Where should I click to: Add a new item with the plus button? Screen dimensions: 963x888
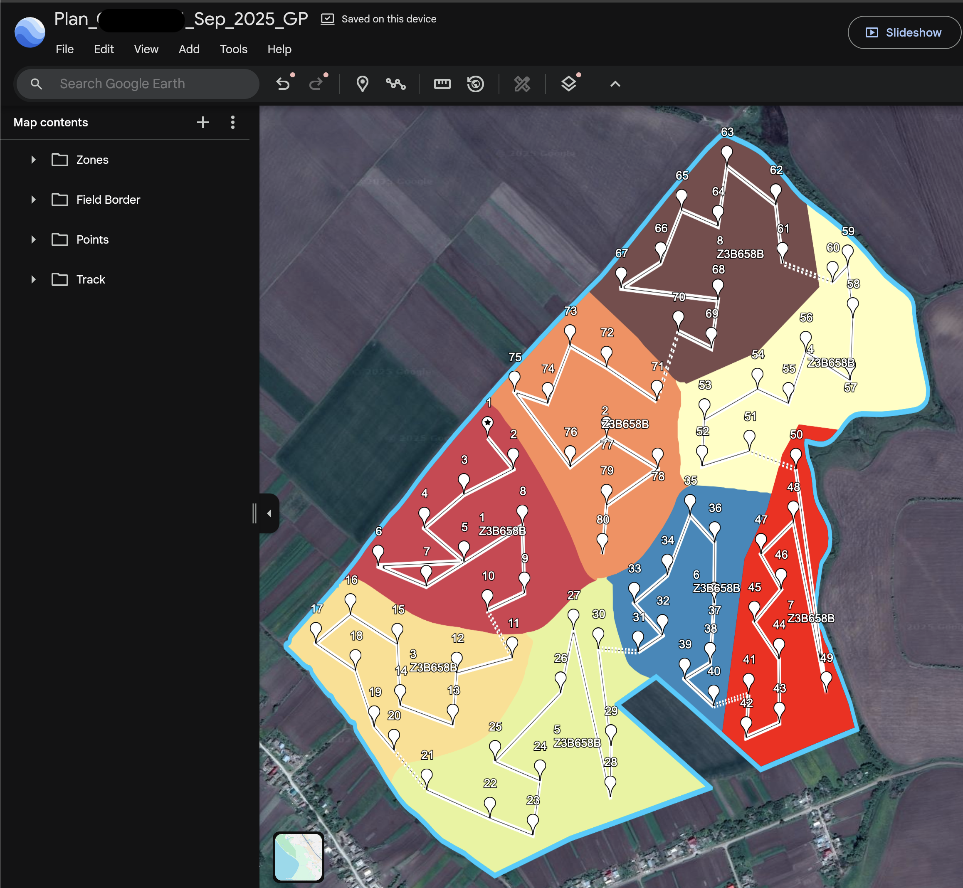203,122
